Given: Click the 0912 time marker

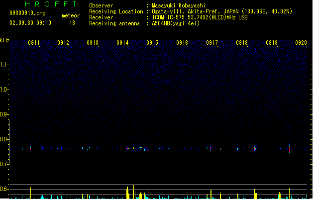Looking at the screenshot, I should pyautogui.click(x=63, y=43).
